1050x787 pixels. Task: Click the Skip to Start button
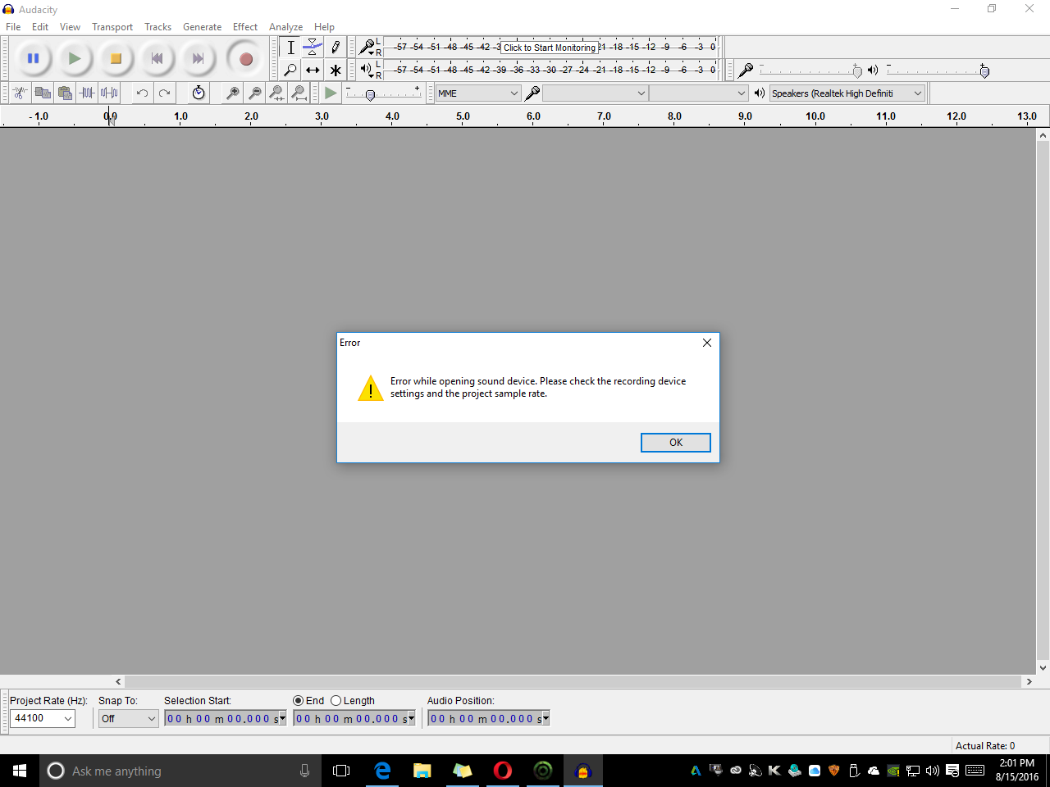[x=157, y=58]
